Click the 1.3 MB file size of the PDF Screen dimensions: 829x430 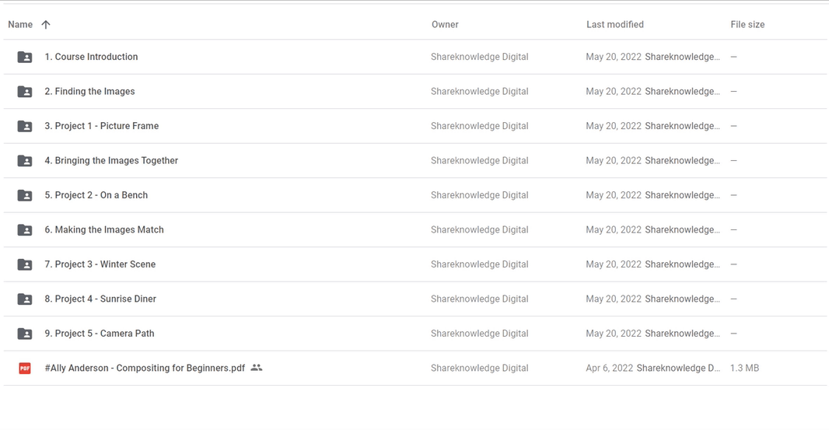[744, 369]
